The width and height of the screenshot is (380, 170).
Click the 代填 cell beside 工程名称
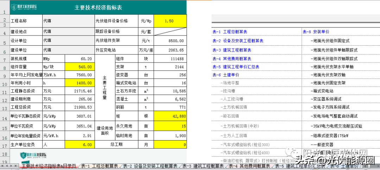(x=68, y=21)
